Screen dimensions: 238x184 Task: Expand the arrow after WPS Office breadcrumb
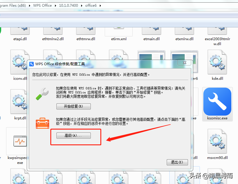[x=55, y=6]
